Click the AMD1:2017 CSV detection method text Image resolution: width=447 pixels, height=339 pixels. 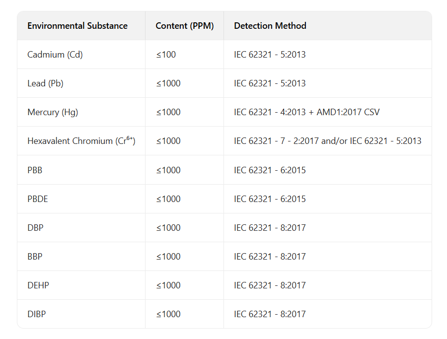click(x=348, y=112)
